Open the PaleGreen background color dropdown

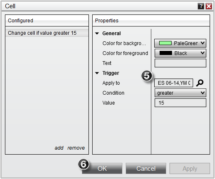click(180, 43)
